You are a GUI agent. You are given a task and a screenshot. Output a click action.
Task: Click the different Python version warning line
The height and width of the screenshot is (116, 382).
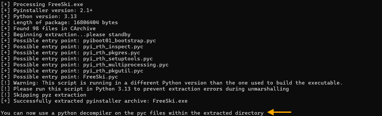click(x=178, y=83)
